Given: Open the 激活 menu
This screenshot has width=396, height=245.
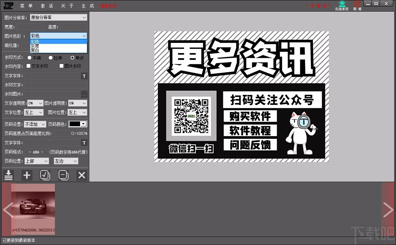Looking at the screenshot, I should (47, 5).
